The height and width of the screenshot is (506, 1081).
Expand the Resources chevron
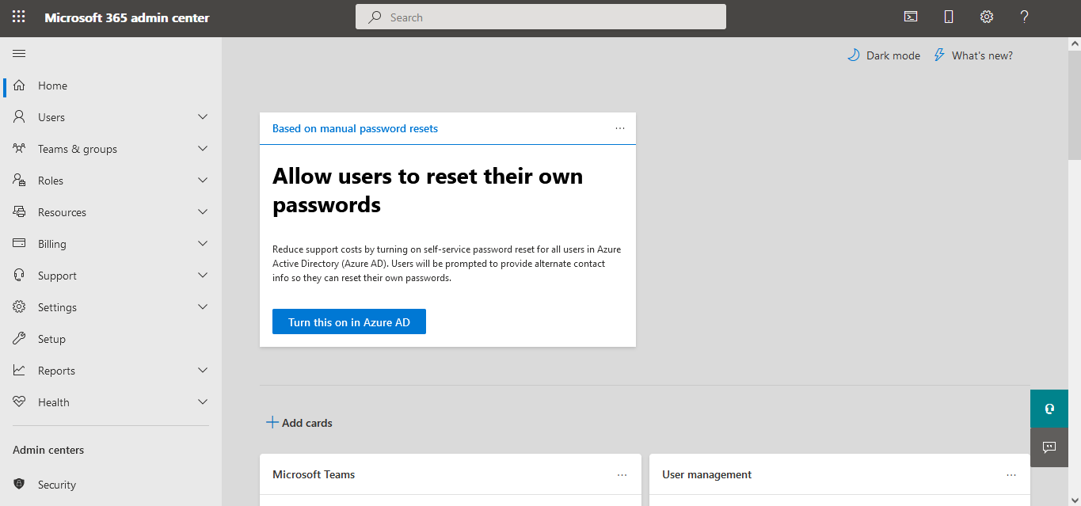pos(203,212)
